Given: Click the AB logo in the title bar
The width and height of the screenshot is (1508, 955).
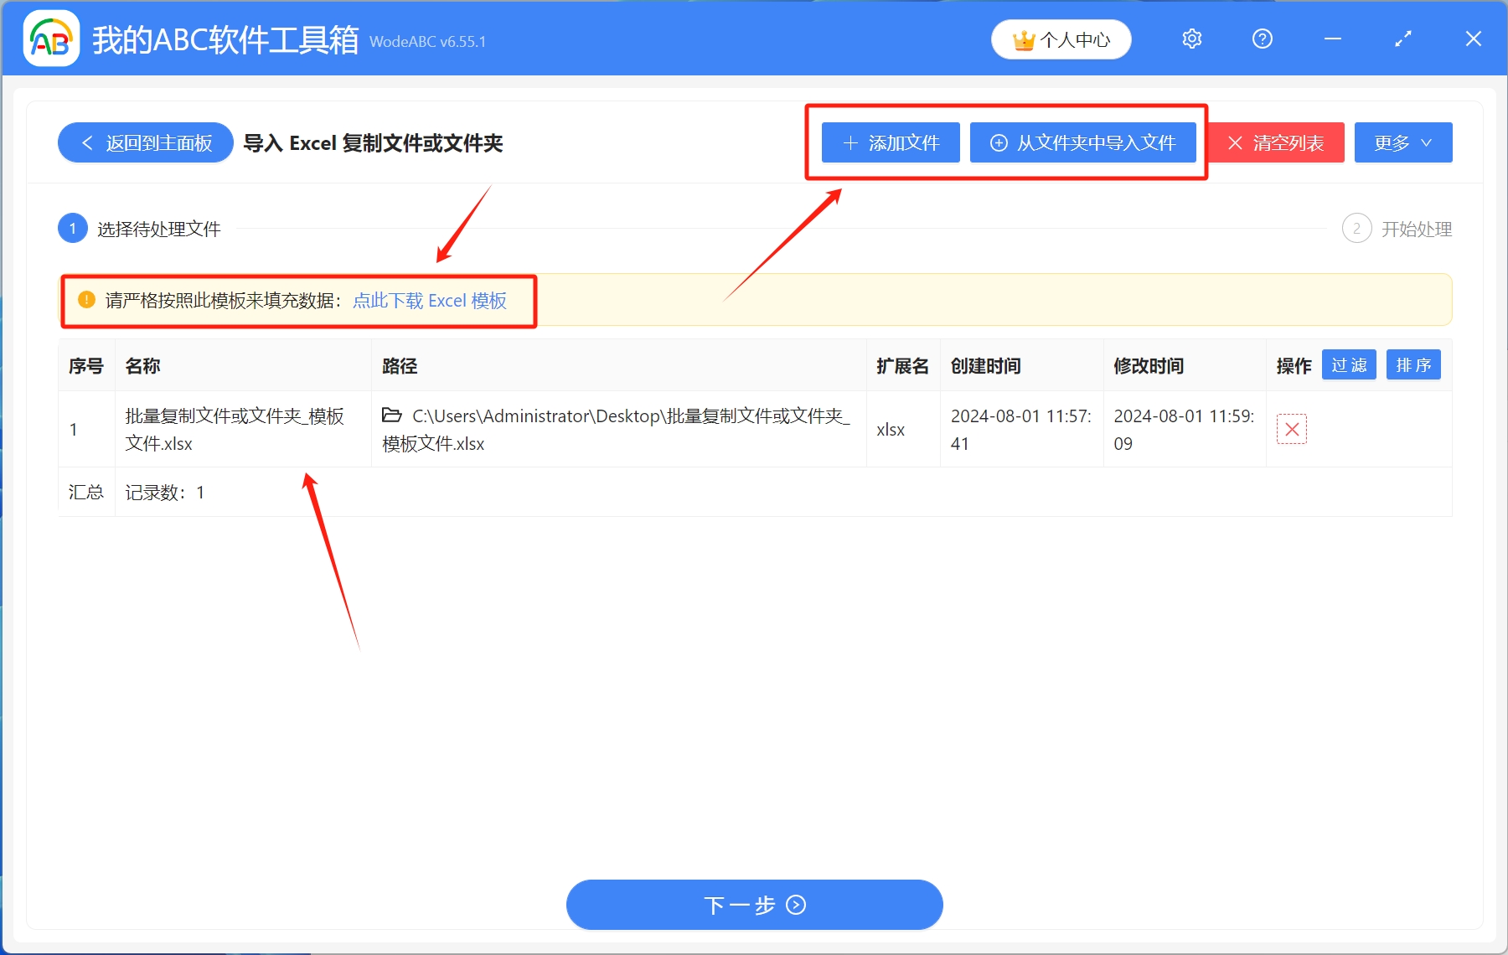Looking at the screenshot, I should click(x=50, y=37).
